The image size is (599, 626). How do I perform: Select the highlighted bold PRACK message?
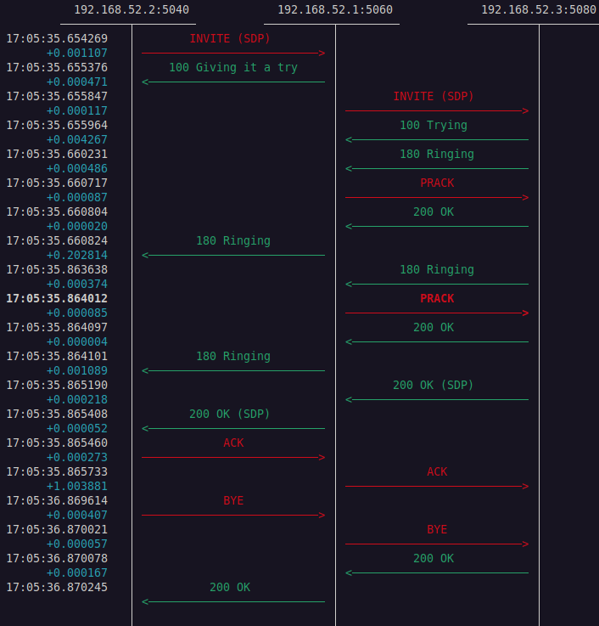tap(437, 299)
